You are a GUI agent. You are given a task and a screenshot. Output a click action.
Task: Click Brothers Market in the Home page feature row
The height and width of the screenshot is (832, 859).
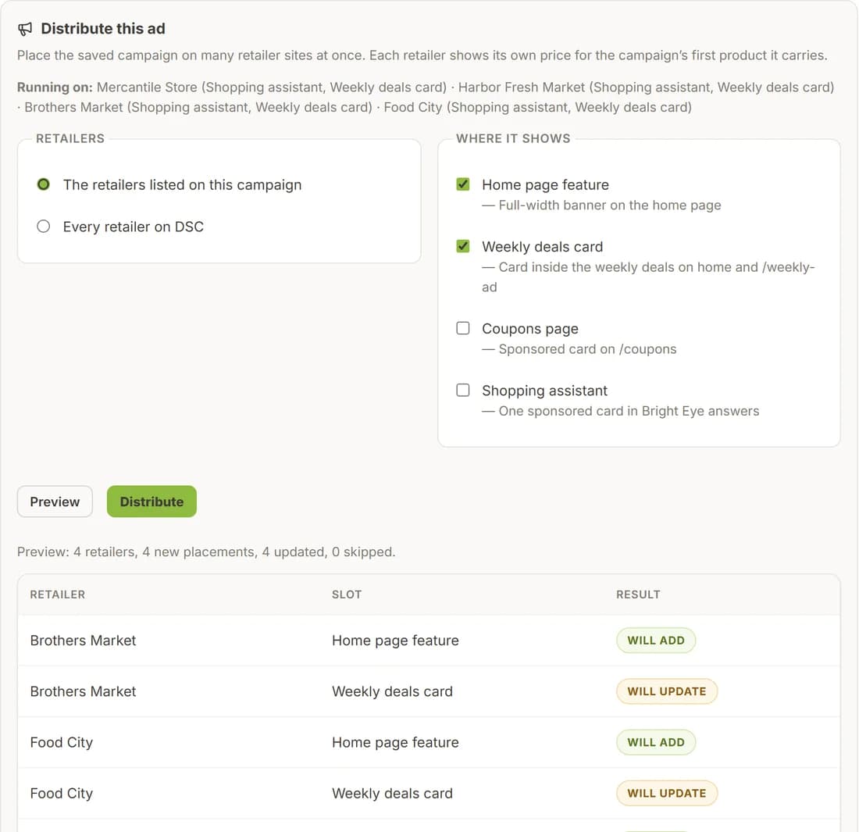pyautogui.click(x=83, y=641)
